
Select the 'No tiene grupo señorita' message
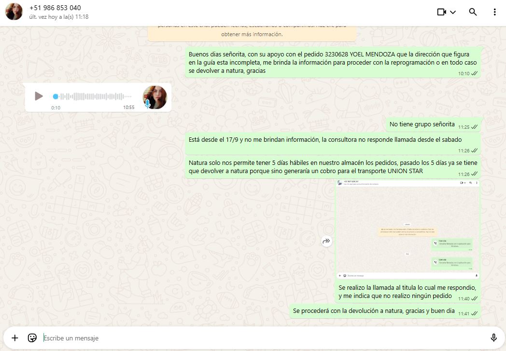coord(422,124)
